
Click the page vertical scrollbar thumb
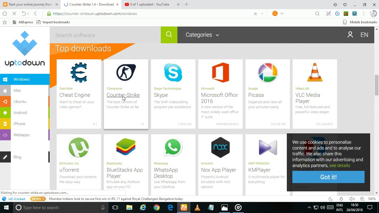click(377, 85)
